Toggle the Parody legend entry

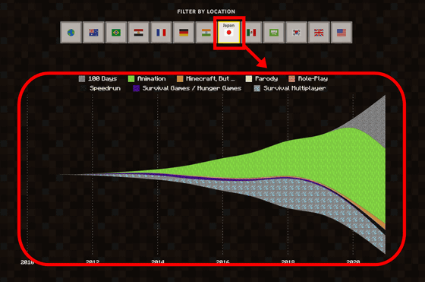click(262, 79)
